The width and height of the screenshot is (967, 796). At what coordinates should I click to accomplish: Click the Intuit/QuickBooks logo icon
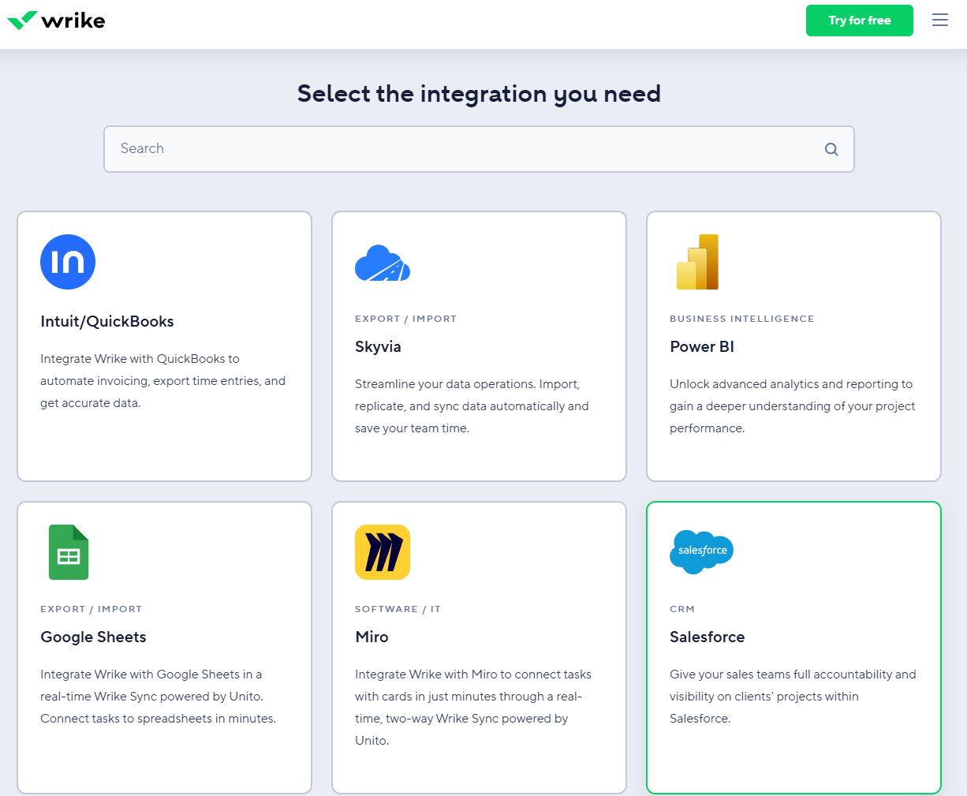[x=68, y=262]
